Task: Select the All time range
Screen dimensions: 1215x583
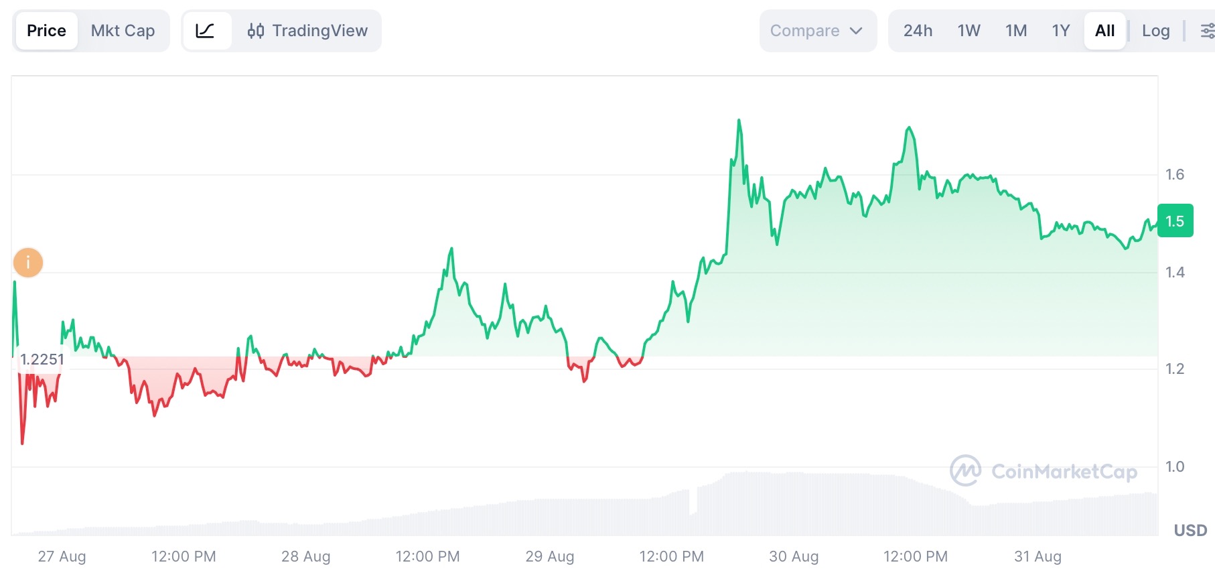Action: click(1104, 31)
